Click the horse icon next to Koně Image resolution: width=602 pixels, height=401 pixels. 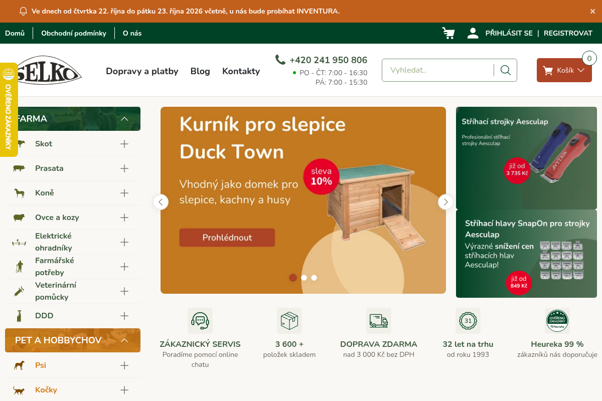coord(19,193)
